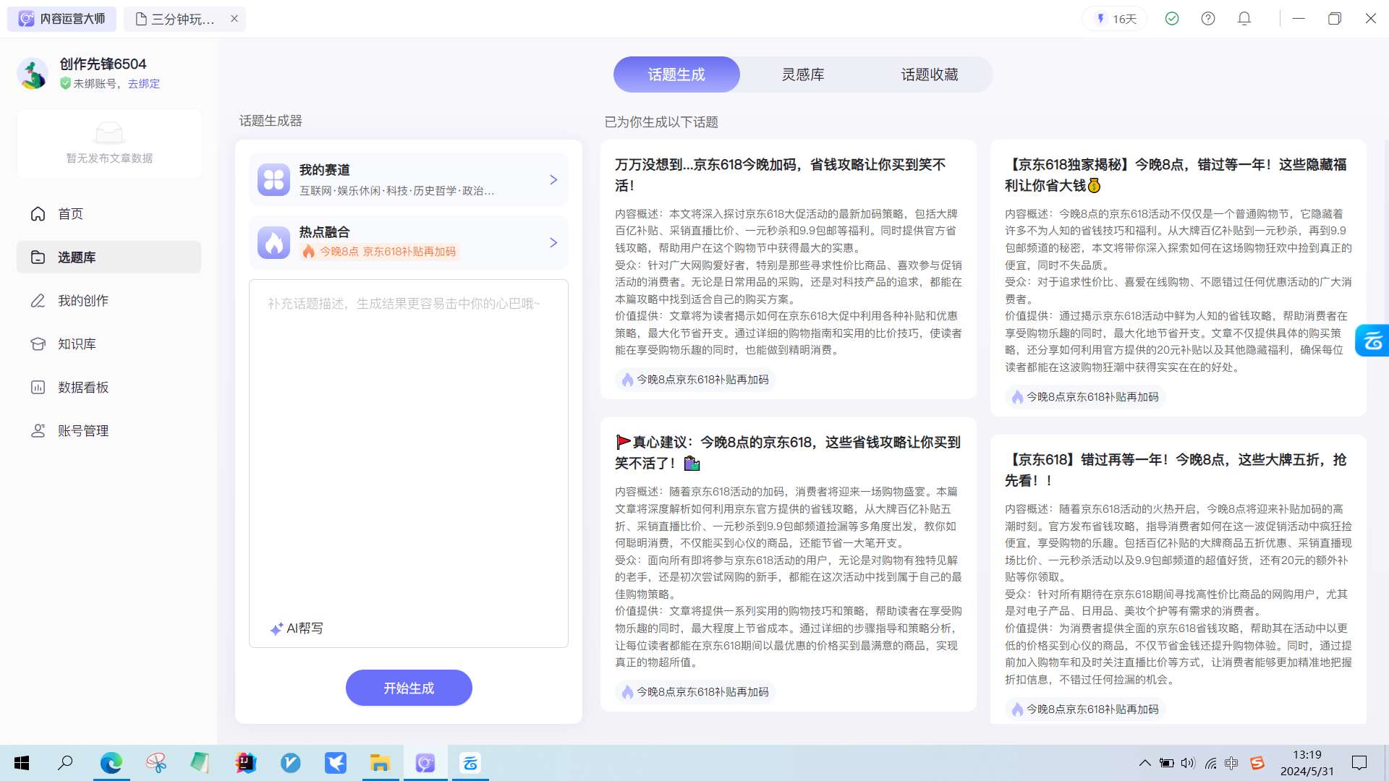Viewport: 1389px width, 781px height.
Task: Click the 16天 lightning badge
Action: click(1116, 19)
